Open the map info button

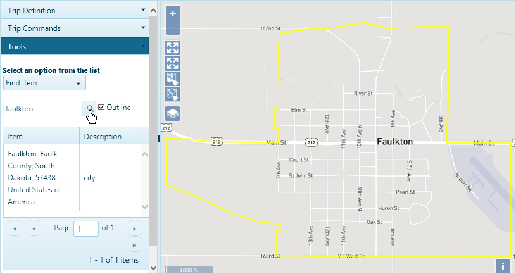click(503, 266)
